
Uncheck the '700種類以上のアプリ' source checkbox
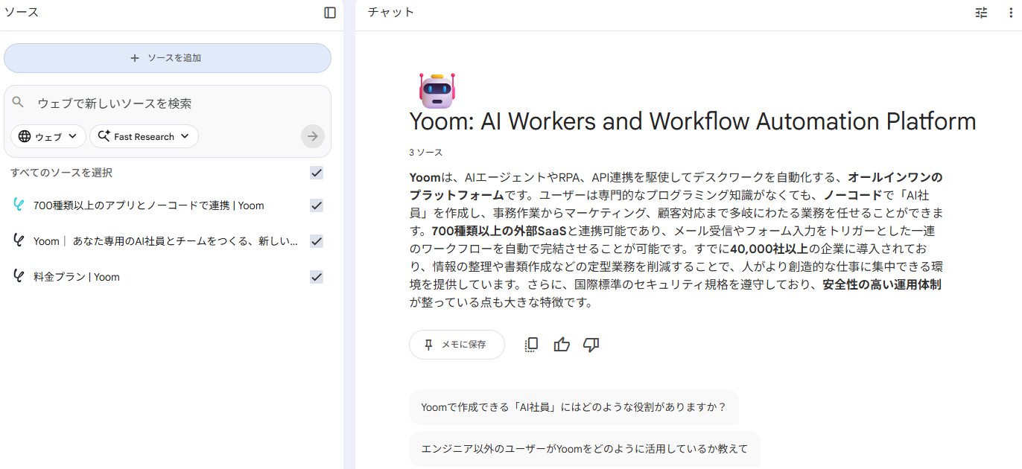pos(317,205)
